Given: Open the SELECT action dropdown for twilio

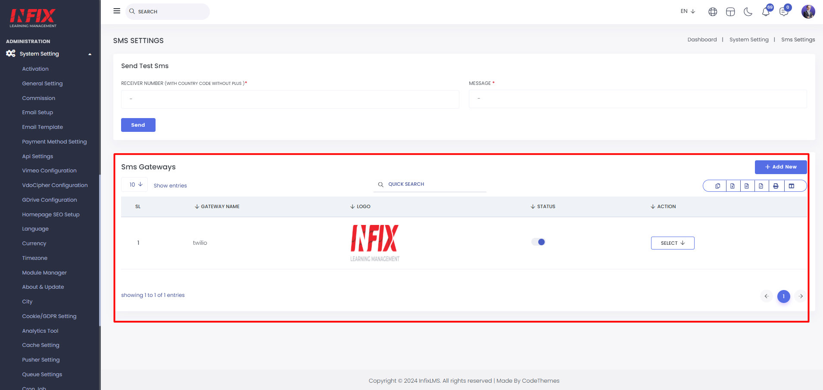Looking at the screenshot, I should [x=673, y=243].
